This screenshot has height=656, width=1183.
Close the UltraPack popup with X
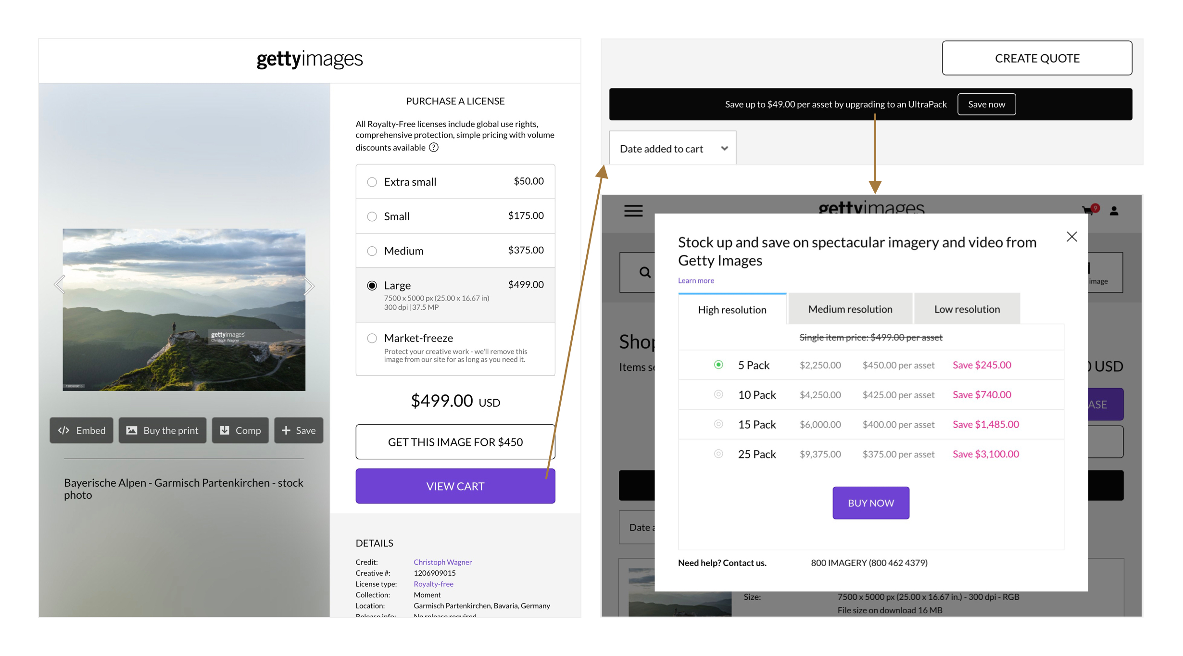pos(1071,237)
